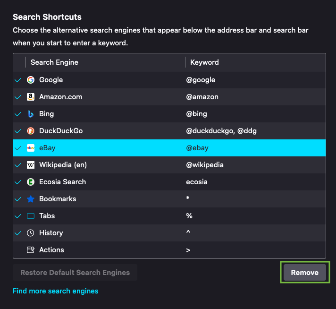Click the DuckDuckGo duck icon
Viewport: 336px width, 309px height.
(x=31, y=131)
